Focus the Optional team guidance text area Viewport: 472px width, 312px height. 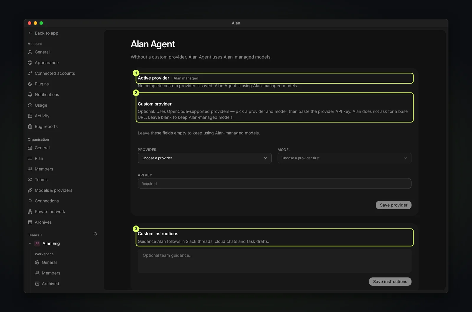click(x=274, y=261)
